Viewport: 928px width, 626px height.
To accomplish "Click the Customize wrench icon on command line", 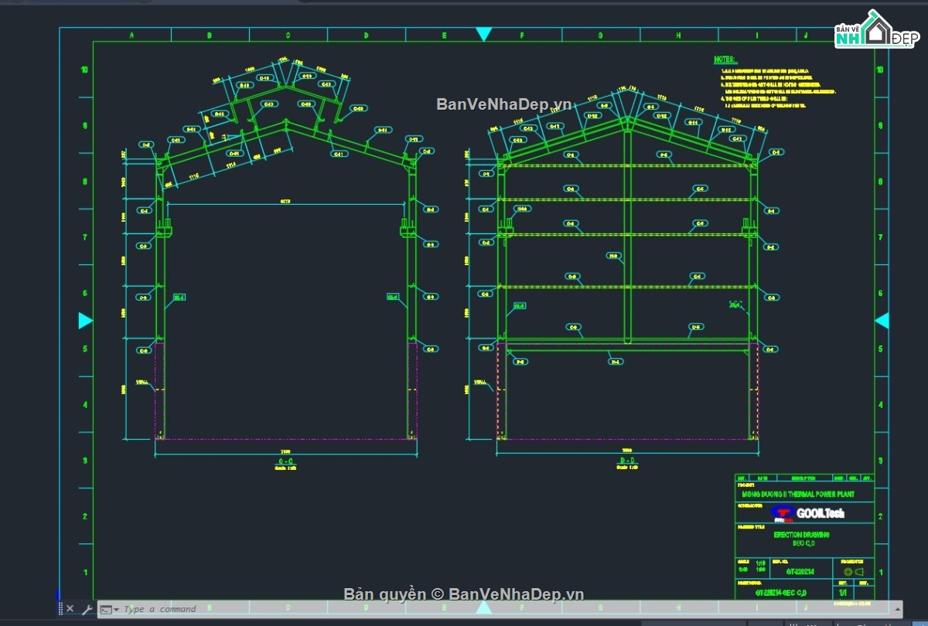I will pos(89,608).
